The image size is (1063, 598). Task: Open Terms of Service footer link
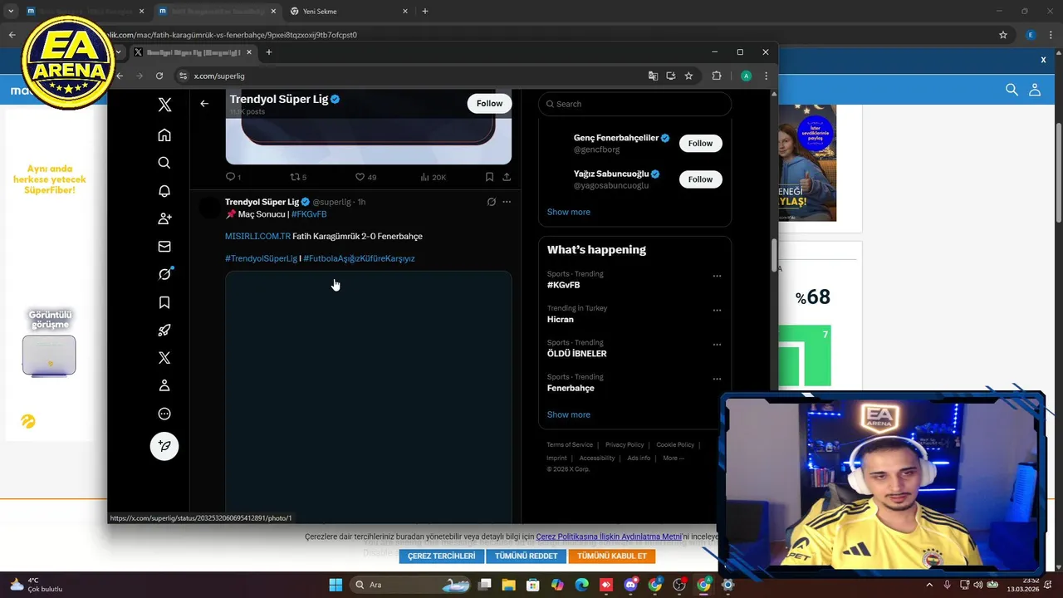pos(570,445)
